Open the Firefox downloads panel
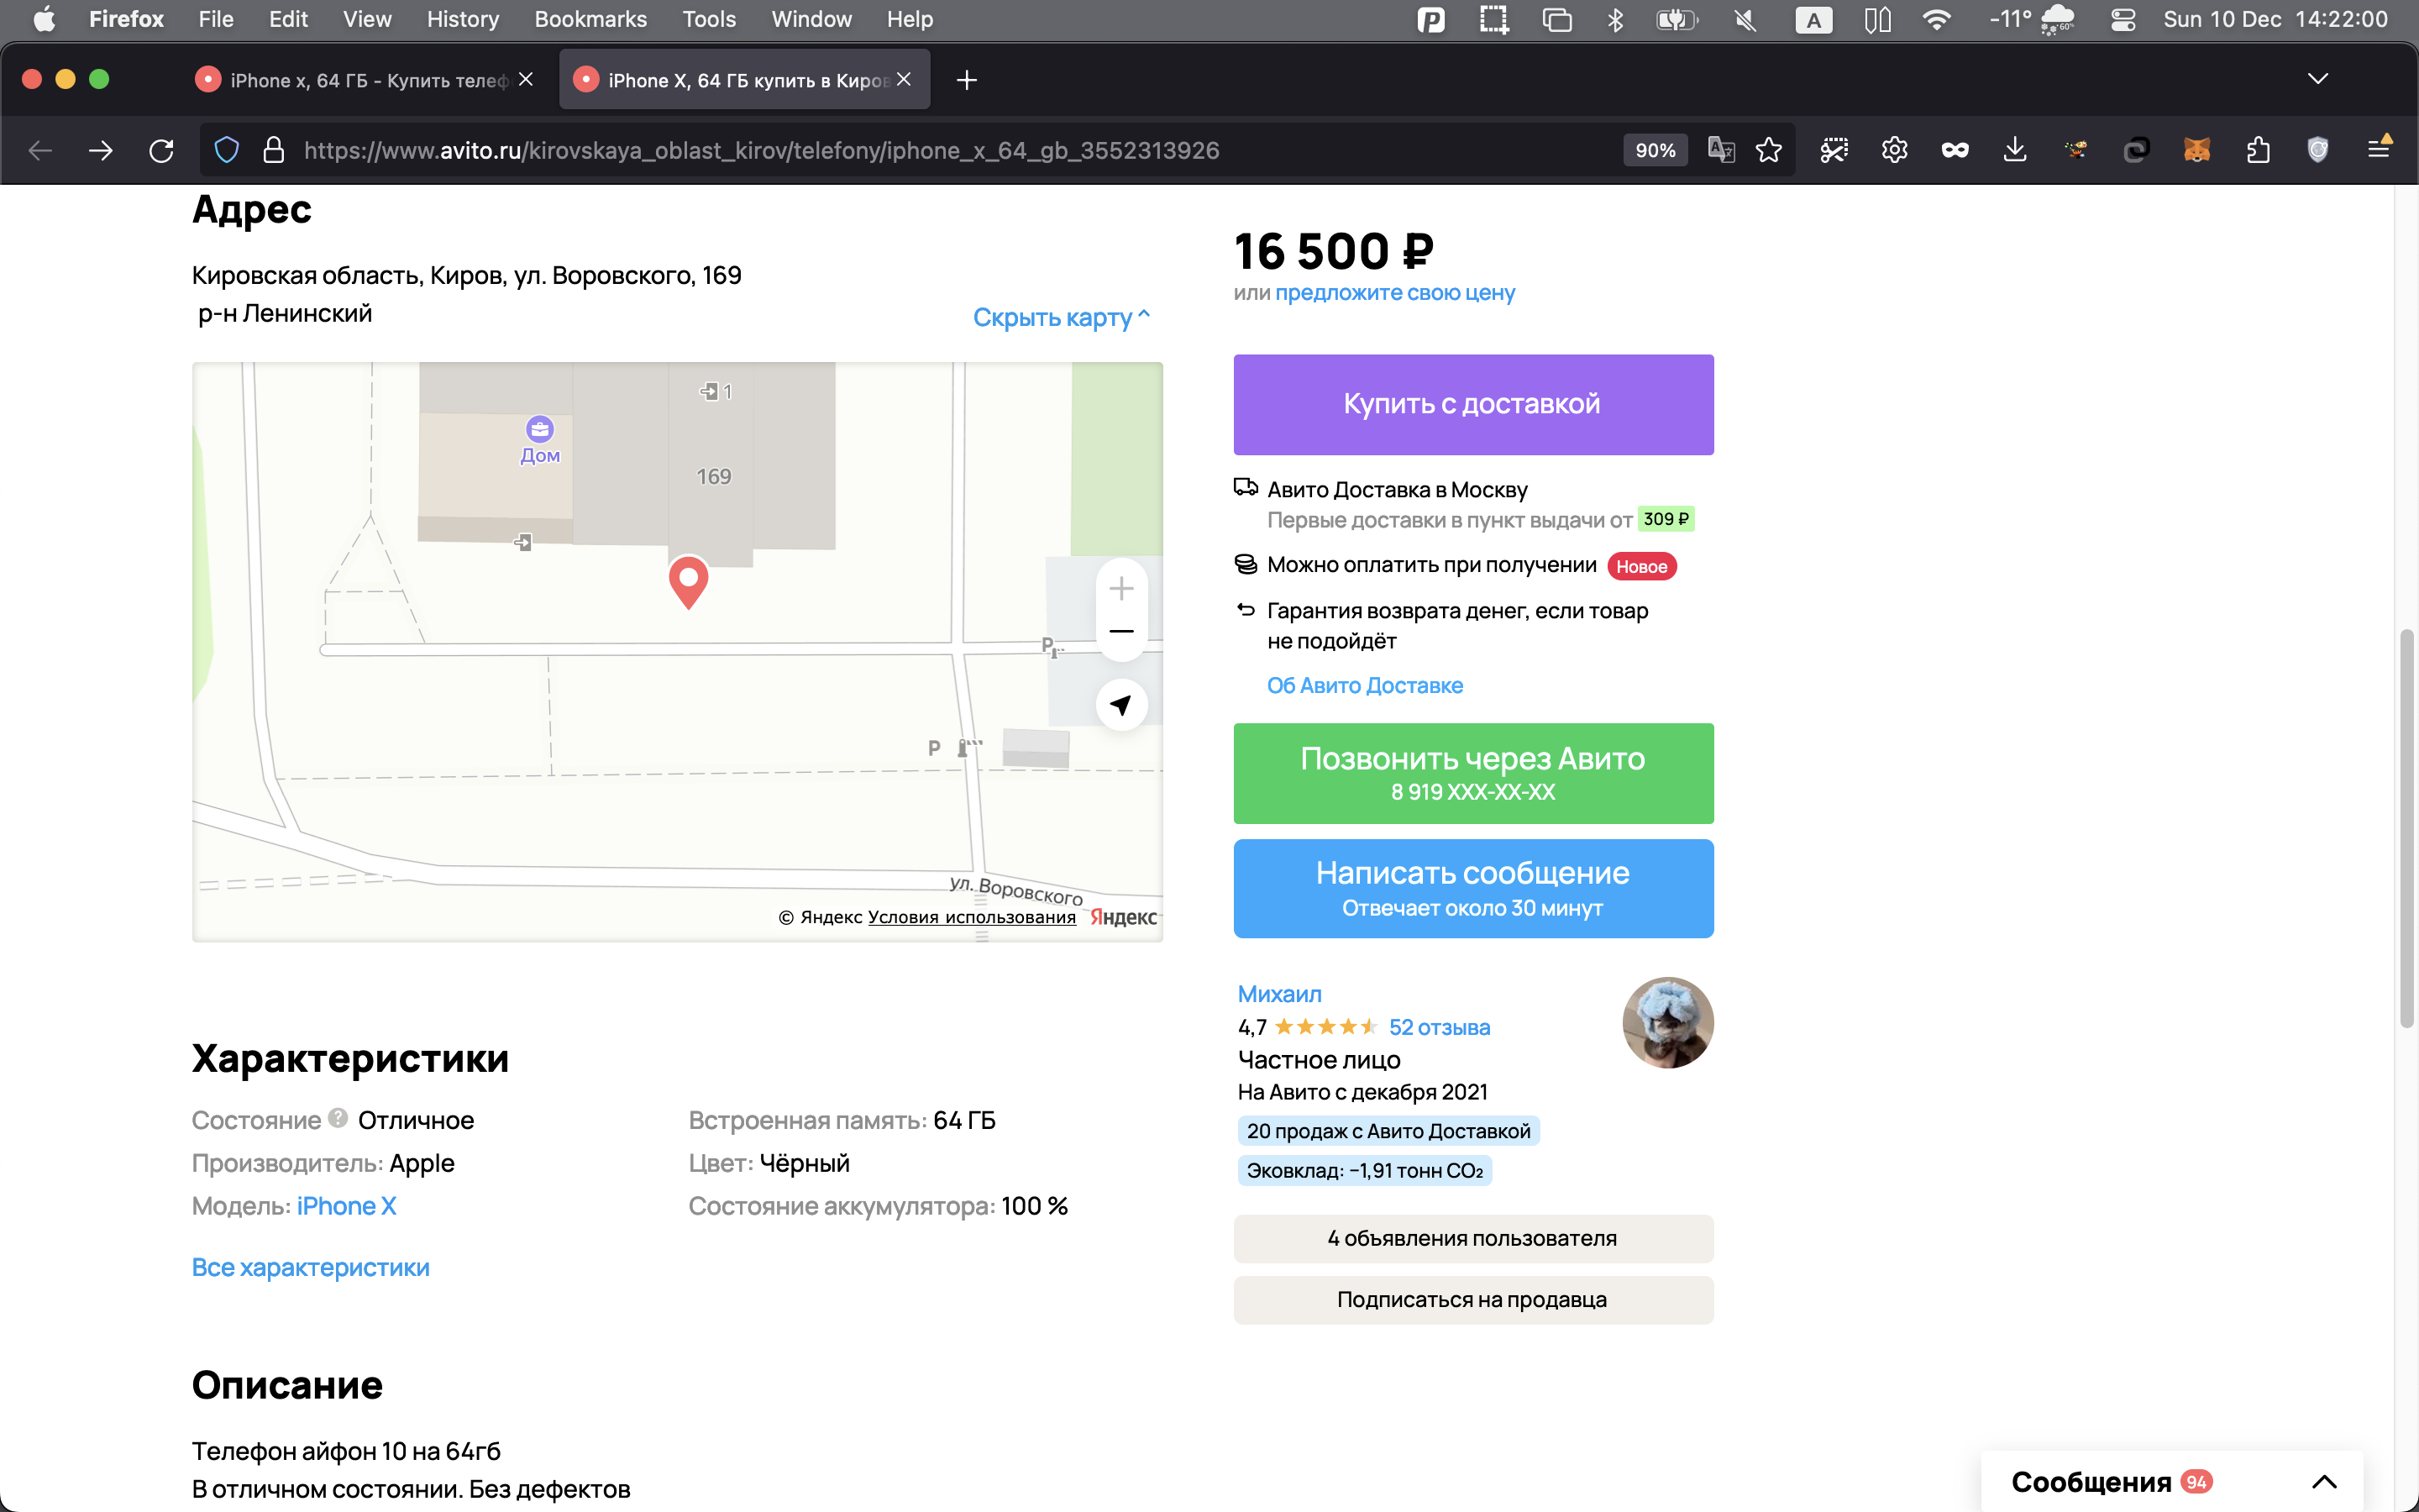Viewport: 2419px width, 1512px height. pyautogui.click(x=2014, y=150)
